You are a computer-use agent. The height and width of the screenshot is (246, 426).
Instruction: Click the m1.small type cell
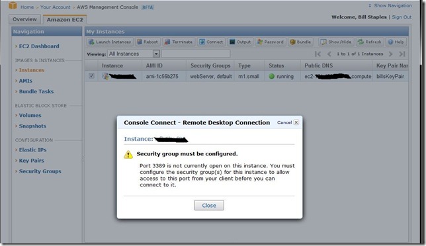point(249,77)
